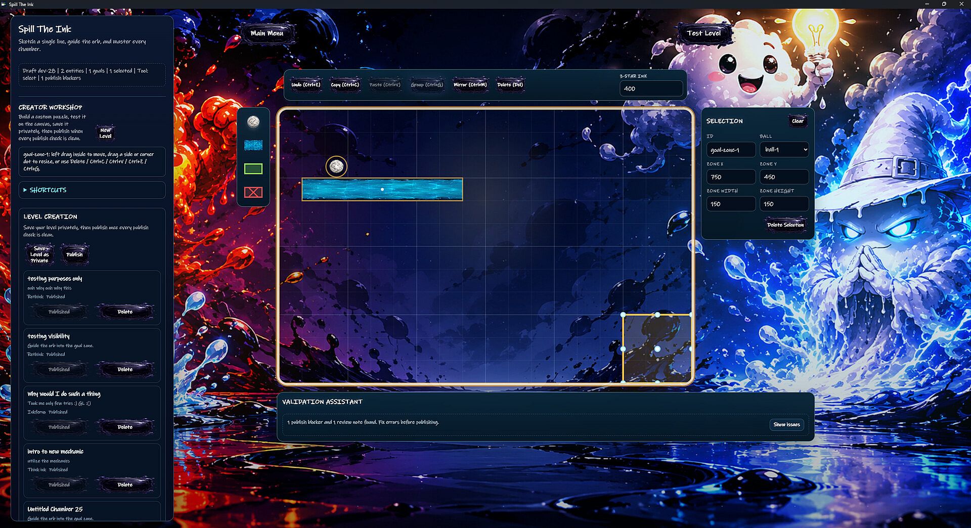This screenshot has width=971, height=528.
Task: Show issues in the Validation Assistant
Action: (x=786, y=424)
